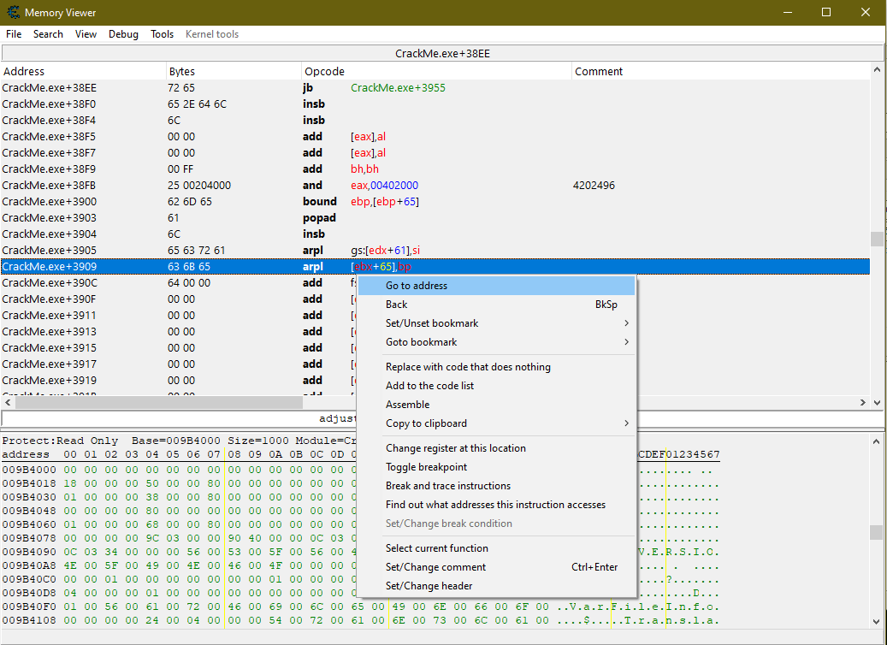887x645 pixels.
Task: Click the disassembler scroll down arrow
Action: click(x=877, y=403)
